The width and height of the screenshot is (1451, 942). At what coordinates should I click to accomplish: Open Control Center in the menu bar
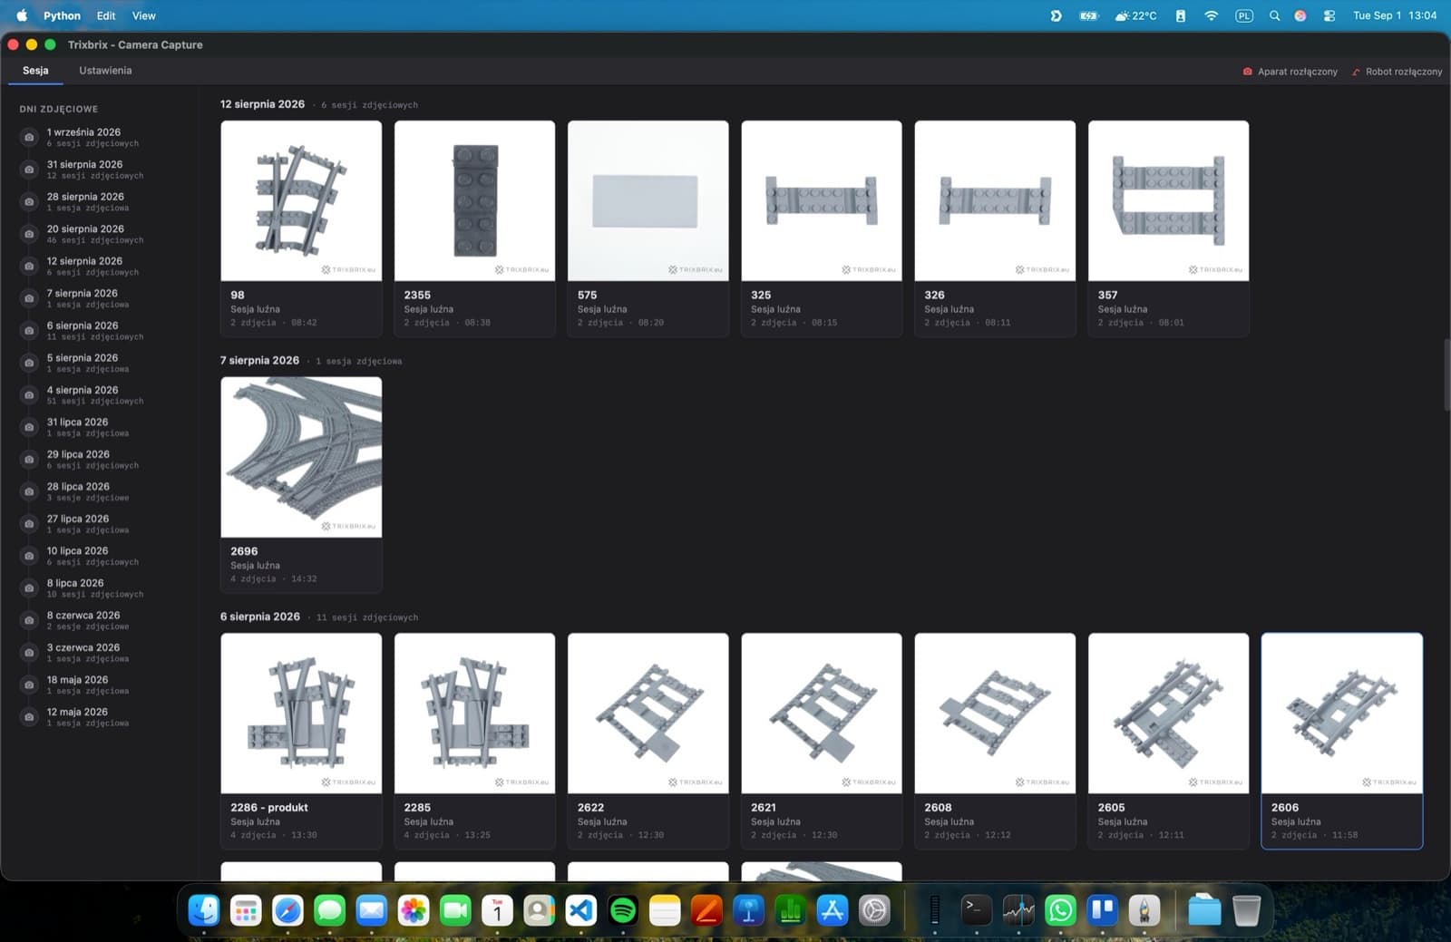pyautogui.click(x=1329, y=15)
